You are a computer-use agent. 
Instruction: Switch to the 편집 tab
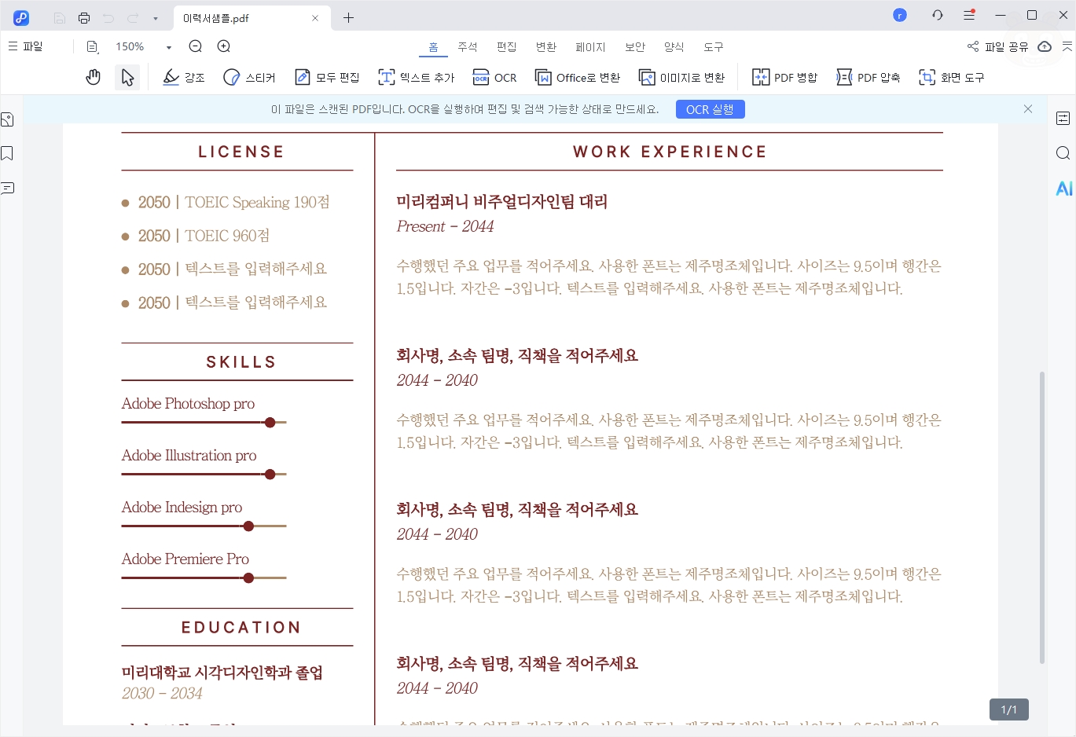pos(507,47)
